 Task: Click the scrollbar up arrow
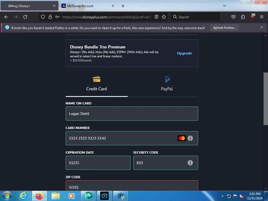pyautogui.click(x=266, y=36)
